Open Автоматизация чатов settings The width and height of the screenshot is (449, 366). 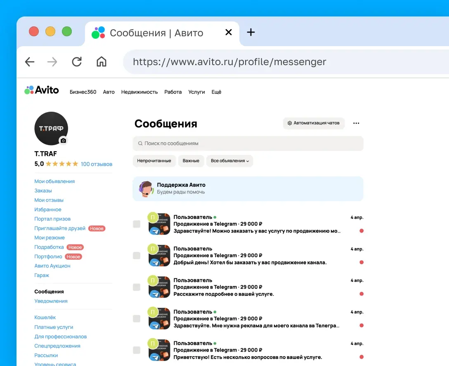tap(314, 123)
